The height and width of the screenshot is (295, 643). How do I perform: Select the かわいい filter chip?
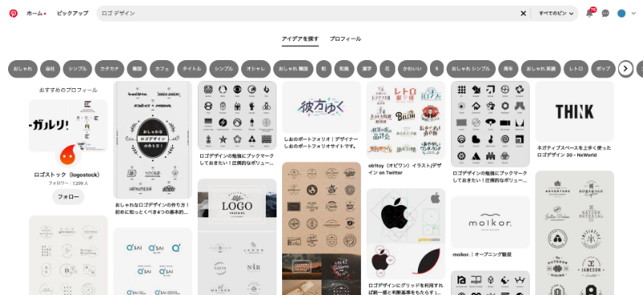[412, 69]
